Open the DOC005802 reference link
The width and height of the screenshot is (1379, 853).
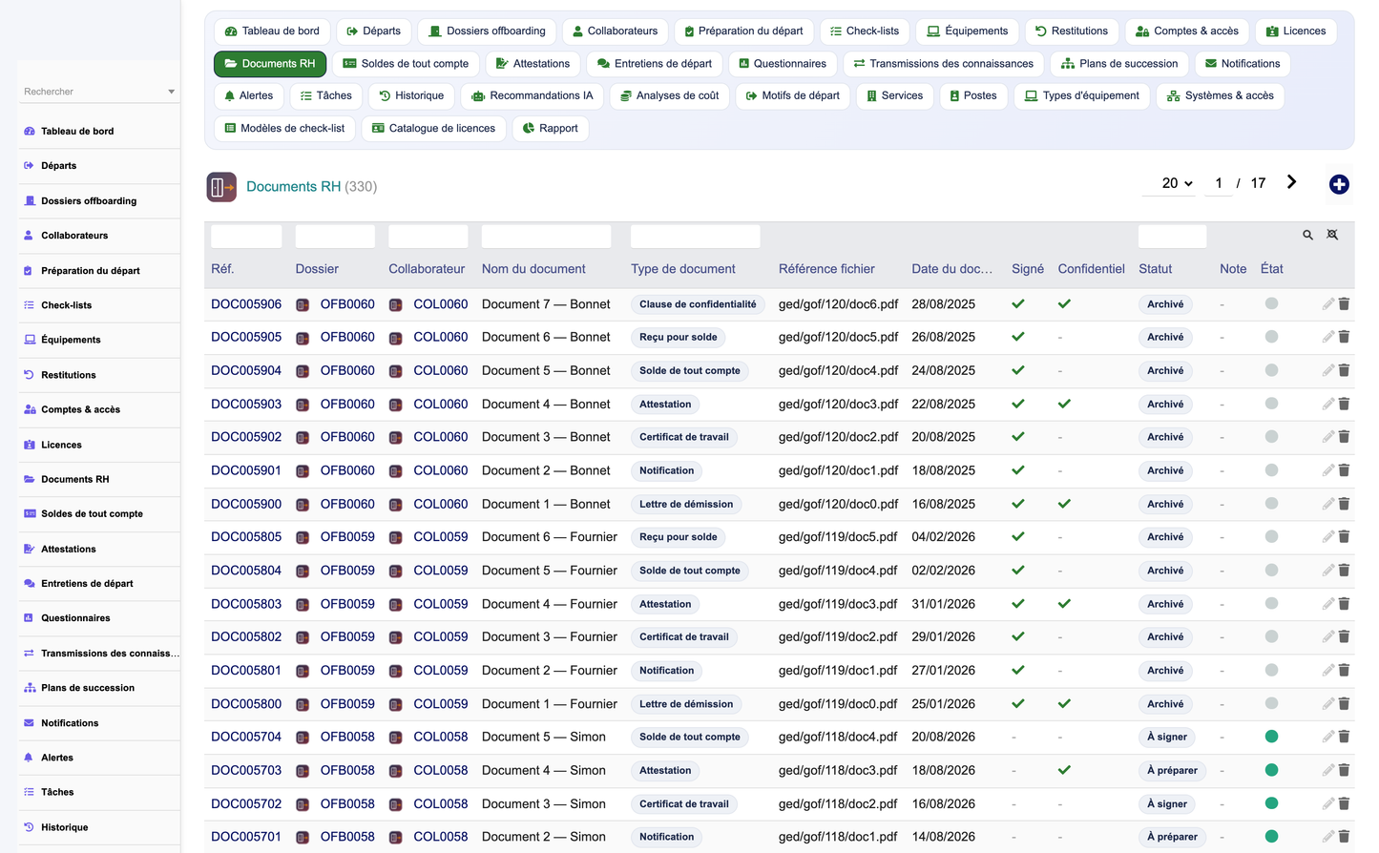[246, 636]
